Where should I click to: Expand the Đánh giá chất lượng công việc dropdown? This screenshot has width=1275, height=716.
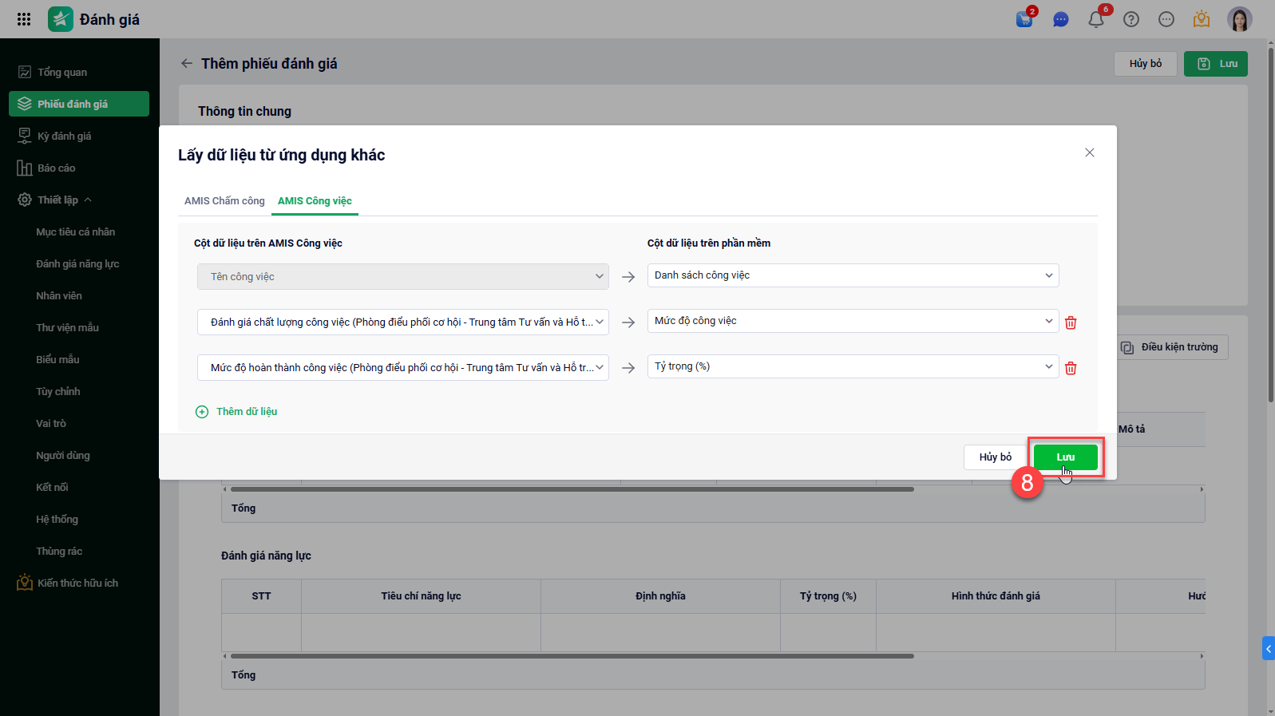coord(402,322)
